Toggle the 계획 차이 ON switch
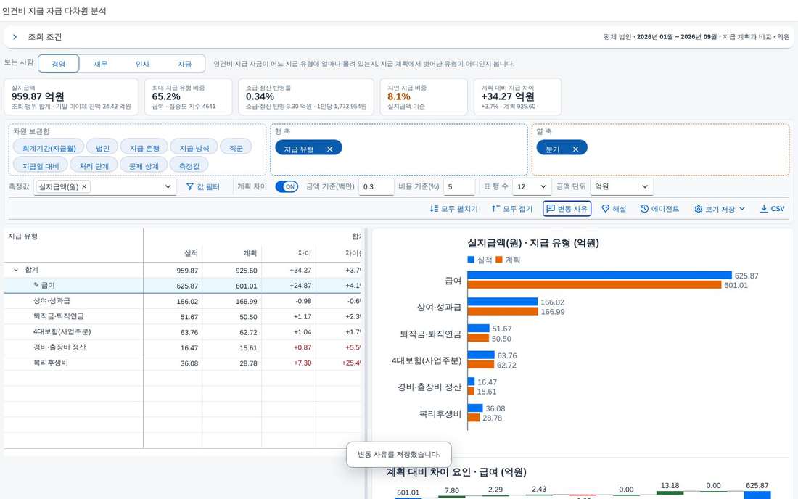 pyautogui.click(x=287, y=186)
